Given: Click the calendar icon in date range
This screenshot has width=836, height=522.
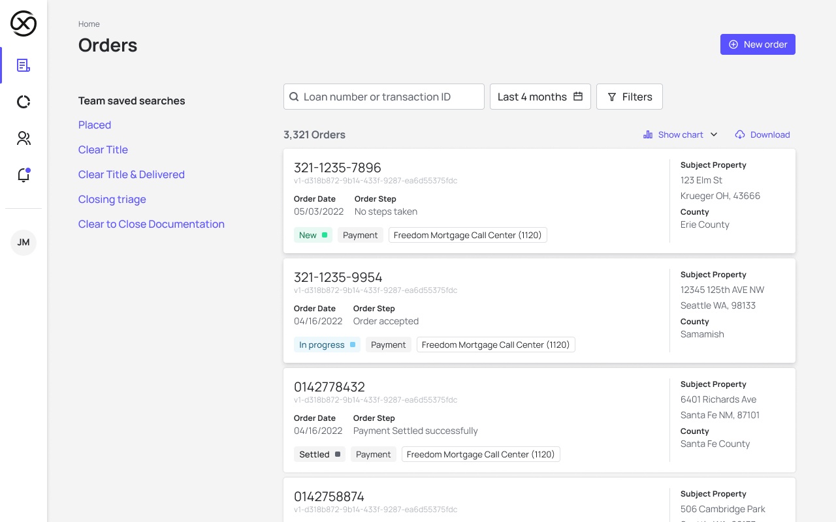Looking at the screenshot, I should point(578,97).
